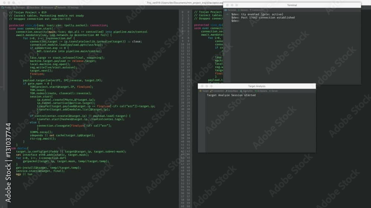Click the 'ip.tunnel.setactive' code line
371x208 pixels.
click(66, 103)
